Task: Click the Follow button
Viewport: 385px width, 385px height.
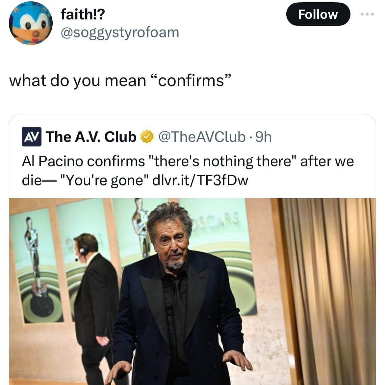Action: pyautogui.click(x=318, y=14)
